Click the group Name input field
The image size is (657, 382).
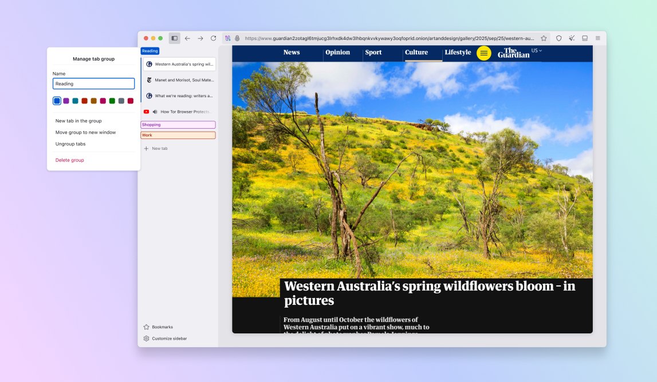[93, 83]
